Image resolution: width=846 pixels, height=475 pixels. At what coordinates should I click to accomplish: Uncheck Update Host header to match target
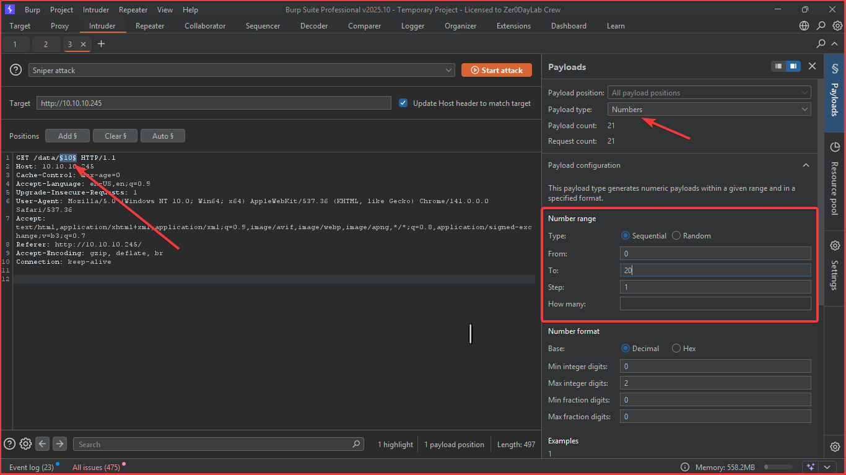pos(403,103)
